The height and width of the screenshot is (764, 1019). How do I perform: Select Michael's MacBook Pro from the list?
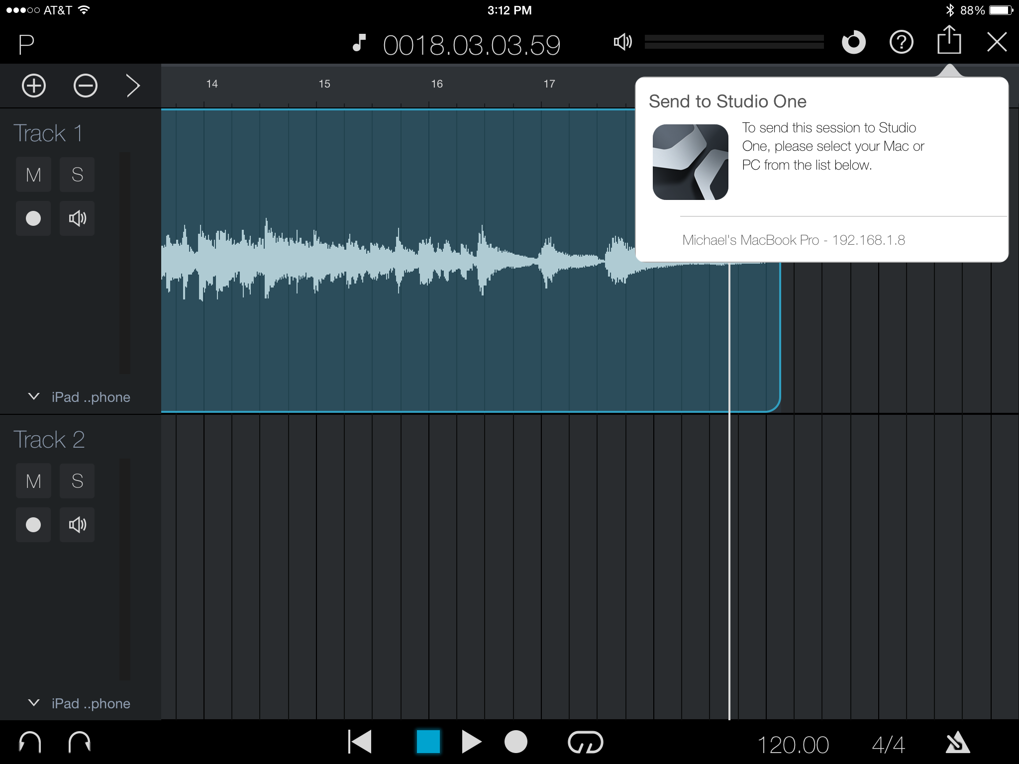click(793, 240)
